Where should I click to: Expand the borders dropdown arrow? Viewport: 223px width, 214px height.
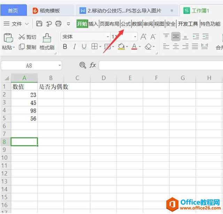point(100,47)
